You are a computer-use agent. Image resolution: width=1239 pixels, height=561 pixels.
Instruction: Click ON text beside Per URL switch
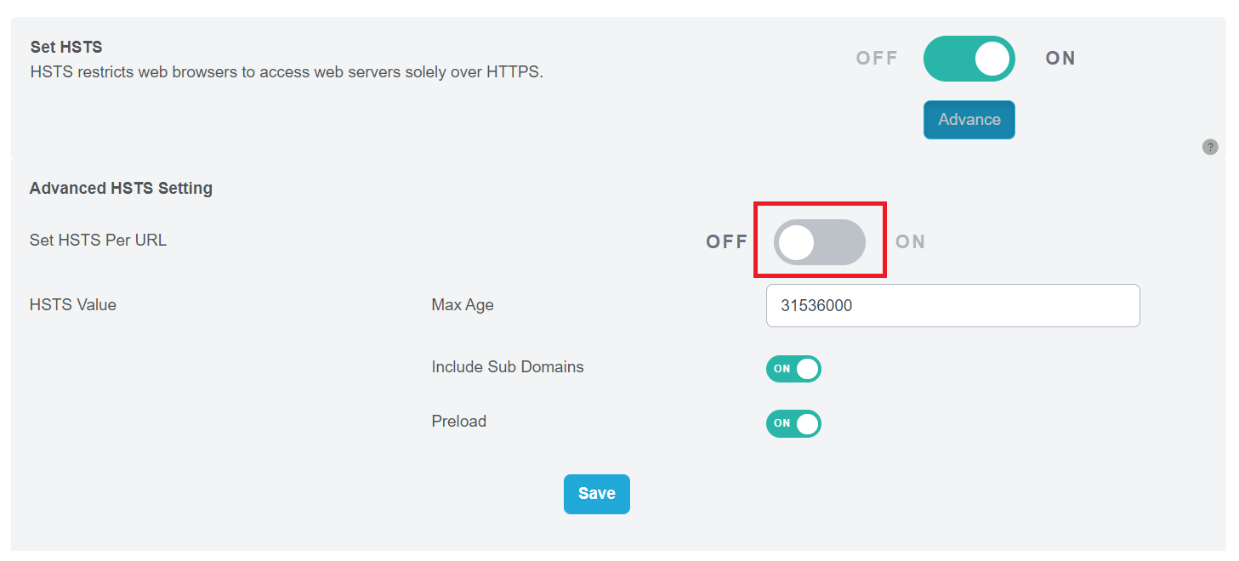pyautogui.click(x=910, y=242)
